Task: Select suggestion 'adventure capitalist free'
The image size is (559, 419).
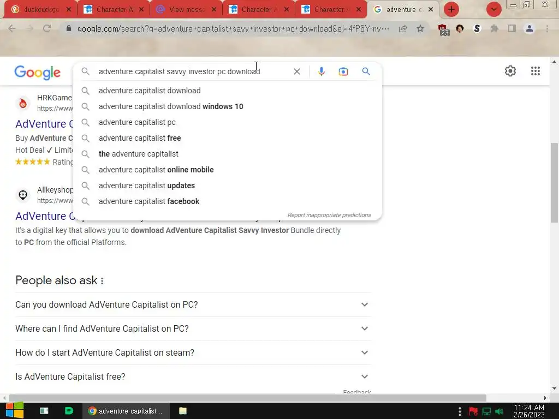Action: [x=227, y=138]
